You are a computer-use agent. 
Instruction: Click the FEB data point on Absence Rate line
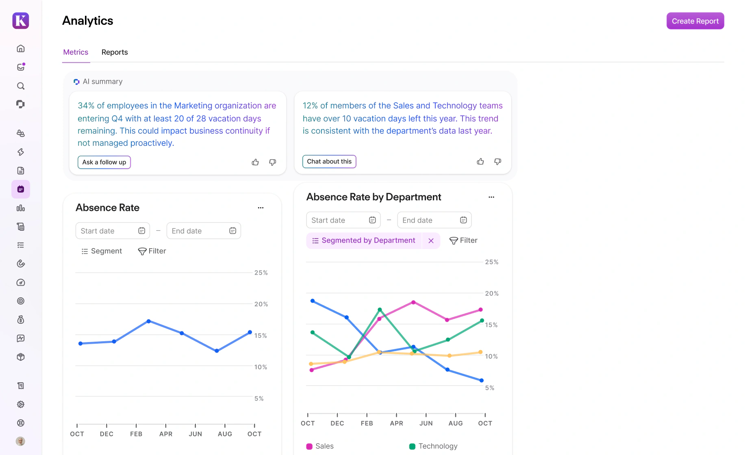149,321
